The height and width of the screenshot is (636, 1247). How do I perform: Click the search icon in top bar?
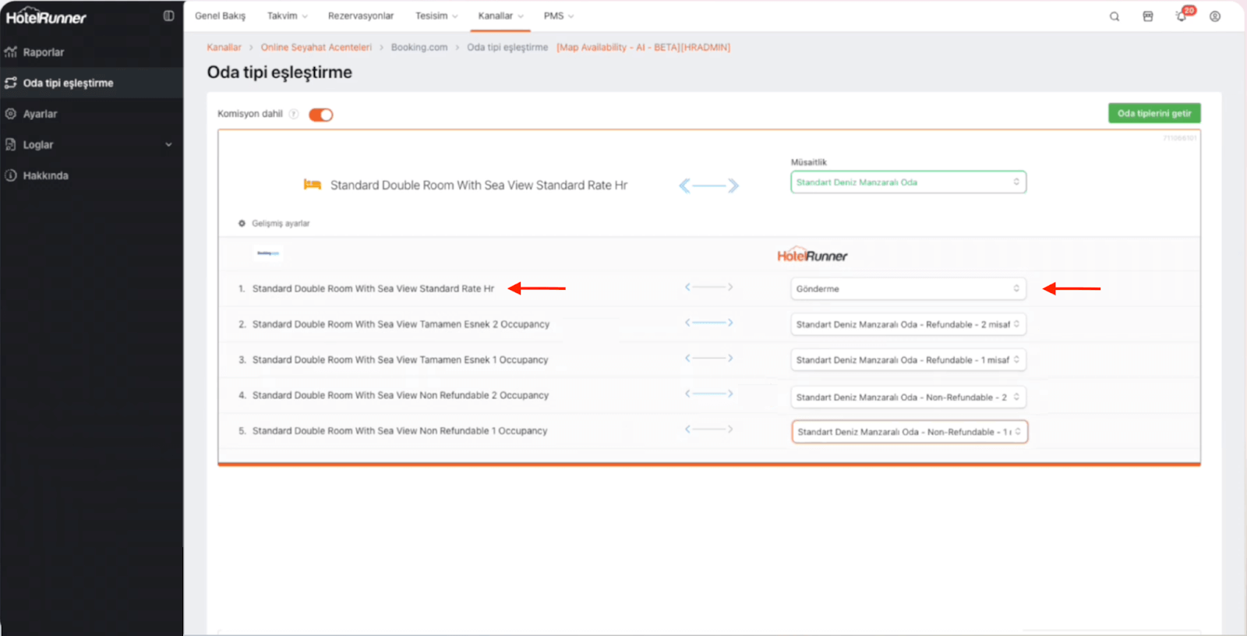coord(1115,16)
